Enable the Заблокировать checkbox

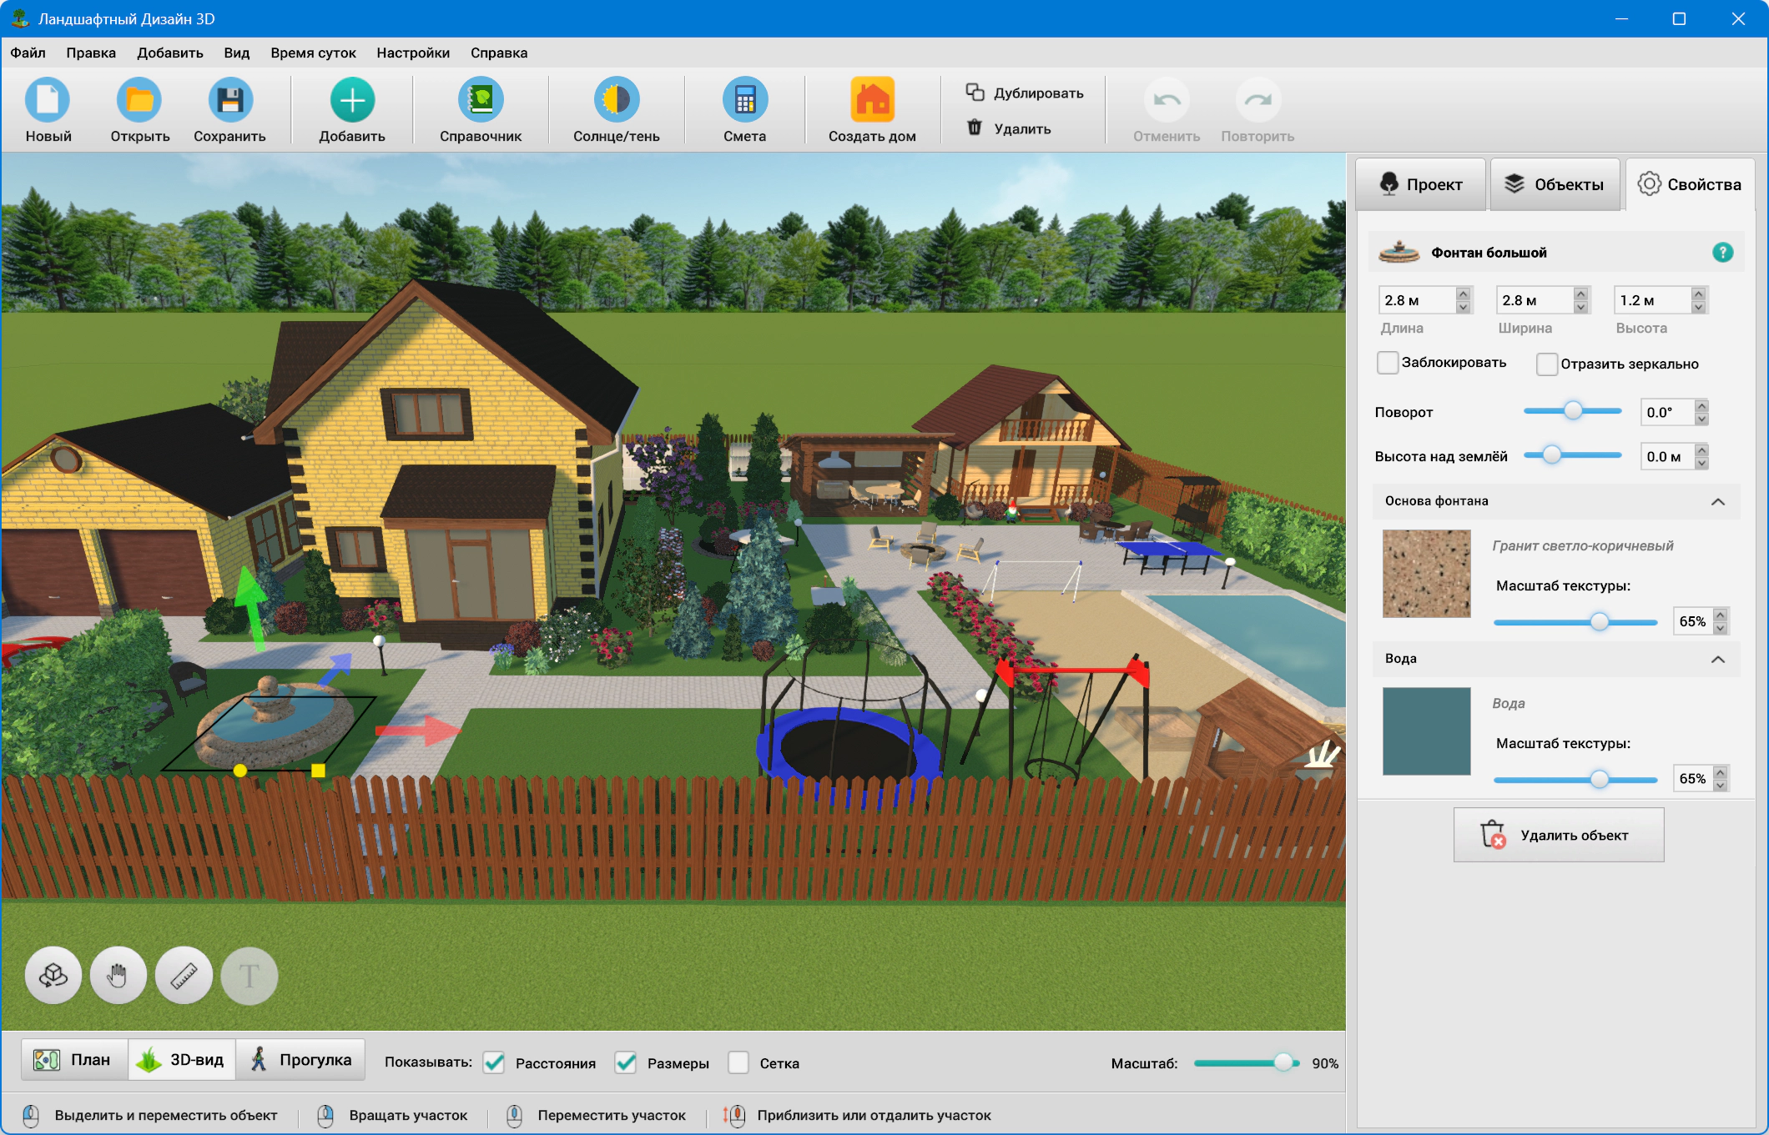pyautogui.click(x=1388, y=363)
